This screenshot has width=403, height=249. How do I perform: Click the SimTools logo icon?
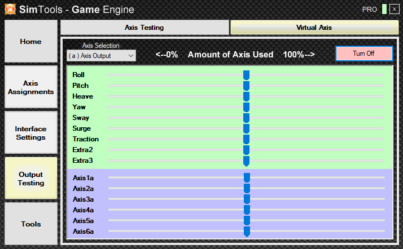point(10,9)
